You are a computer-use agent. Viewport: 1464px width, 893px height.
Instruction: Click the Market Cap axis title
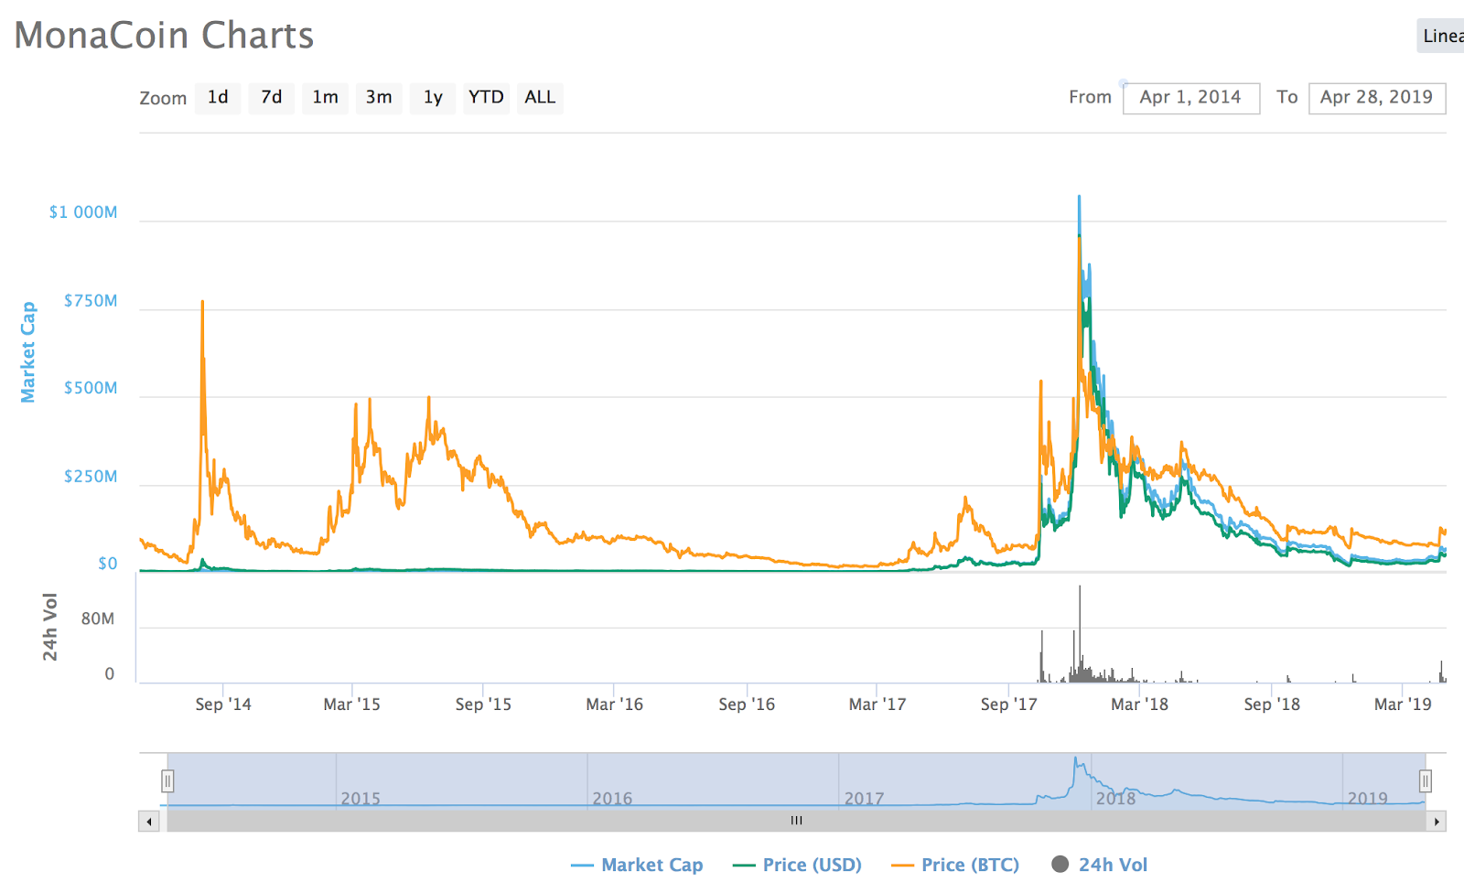(x=28, y=352)
